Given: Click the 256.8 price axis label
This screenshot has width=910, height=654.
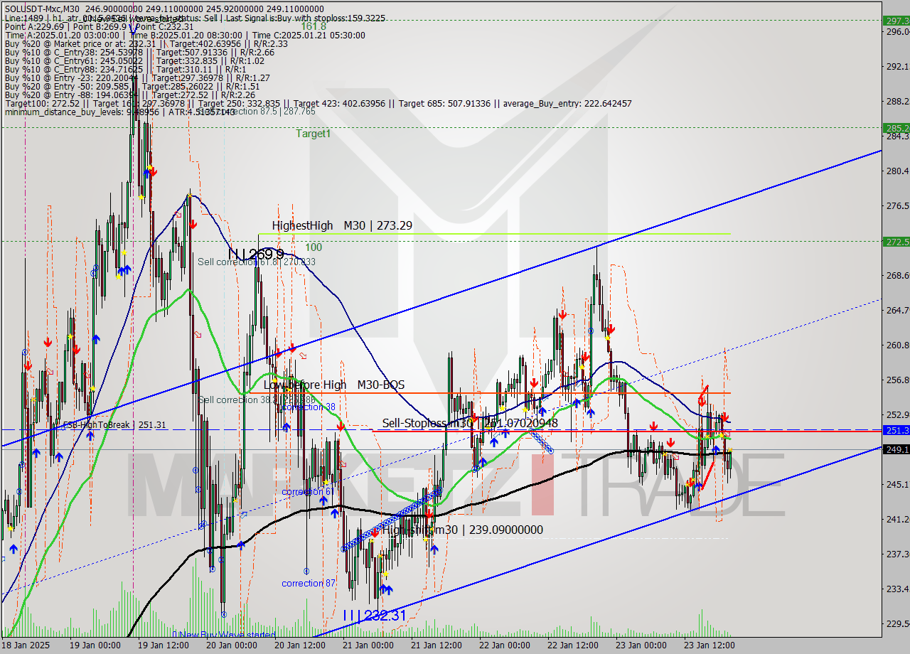Looking at the screenshot, I should click(898, 380).
